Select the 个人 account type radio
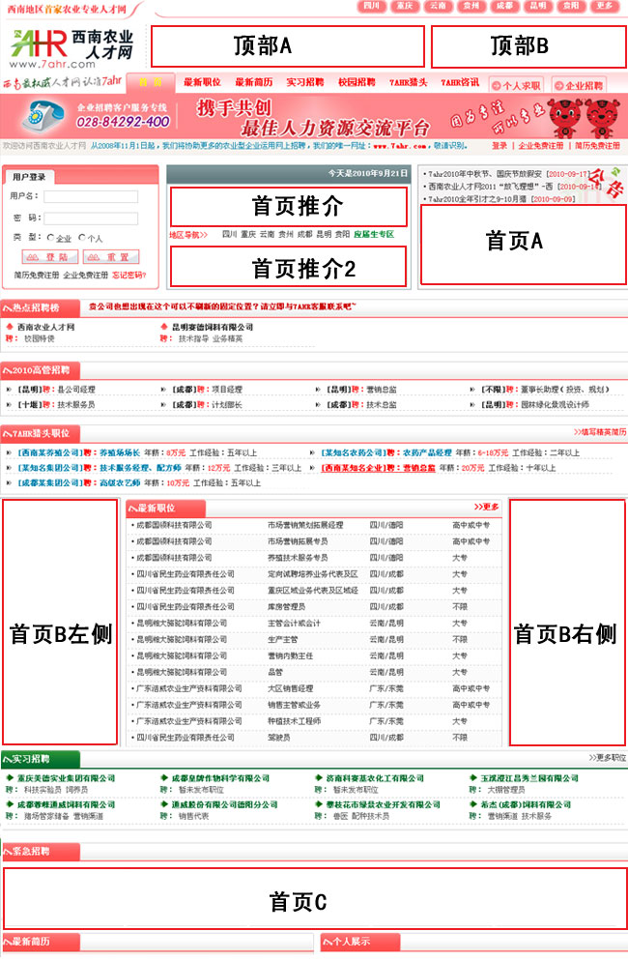 (x=82, y=238)
